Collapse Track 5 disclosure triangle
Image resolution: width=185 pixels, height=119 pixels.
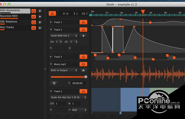[51, 91]
